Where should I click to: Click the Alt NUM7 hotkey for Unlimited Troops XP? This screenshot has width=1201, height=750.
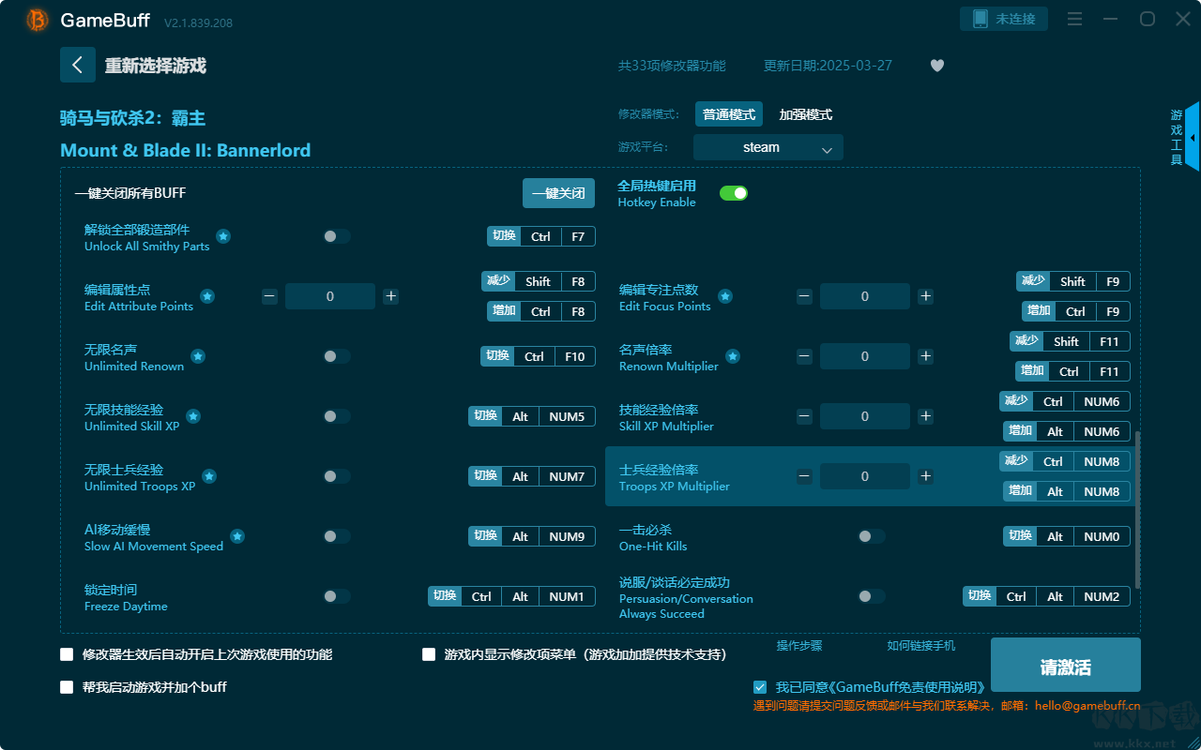click(x=532, y=476)
